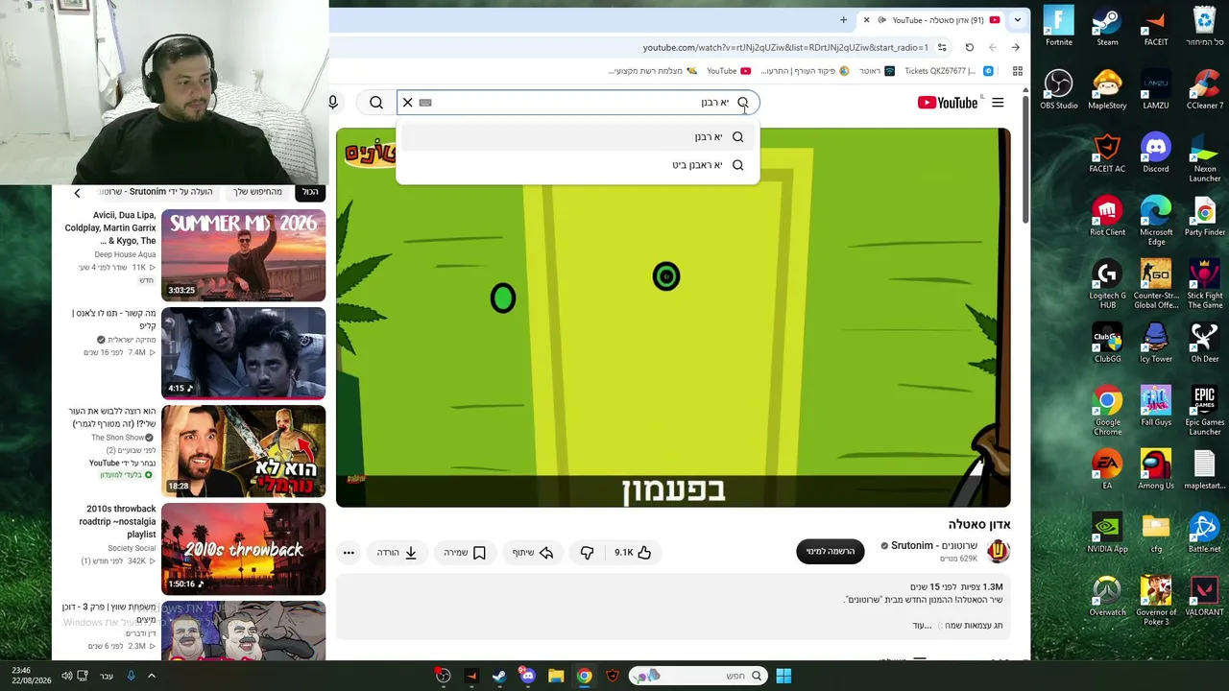Viewport: 1229px width, 691px height.
Task: Open the Srutonim channel name link
Action: (934, 546)
